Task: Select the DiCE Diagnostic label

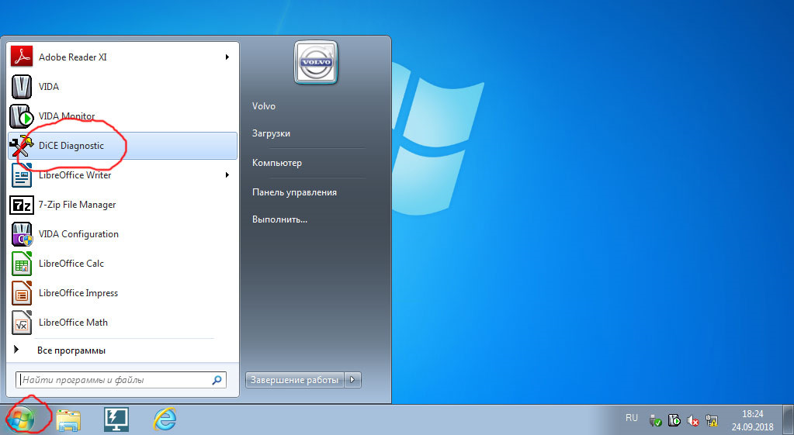Action: [71, 146]
